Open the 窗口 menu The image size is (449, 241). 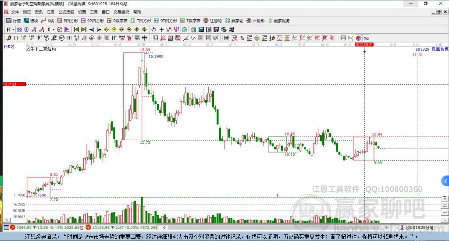(105, 12)
